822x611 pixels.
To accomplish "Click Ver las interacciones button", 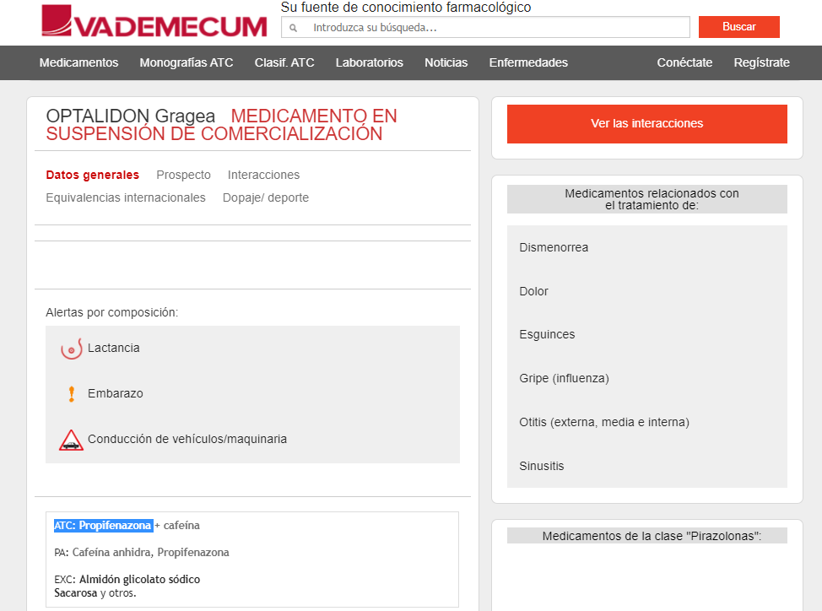I will 647,124.
